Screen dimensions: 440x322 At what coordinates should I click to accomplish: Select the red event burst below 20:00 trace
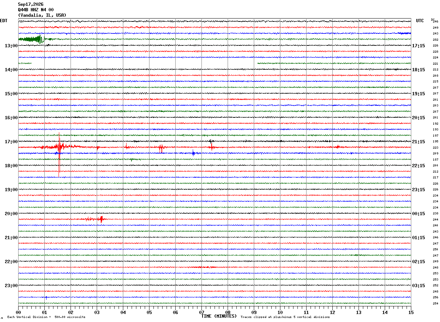coord(95,219)
